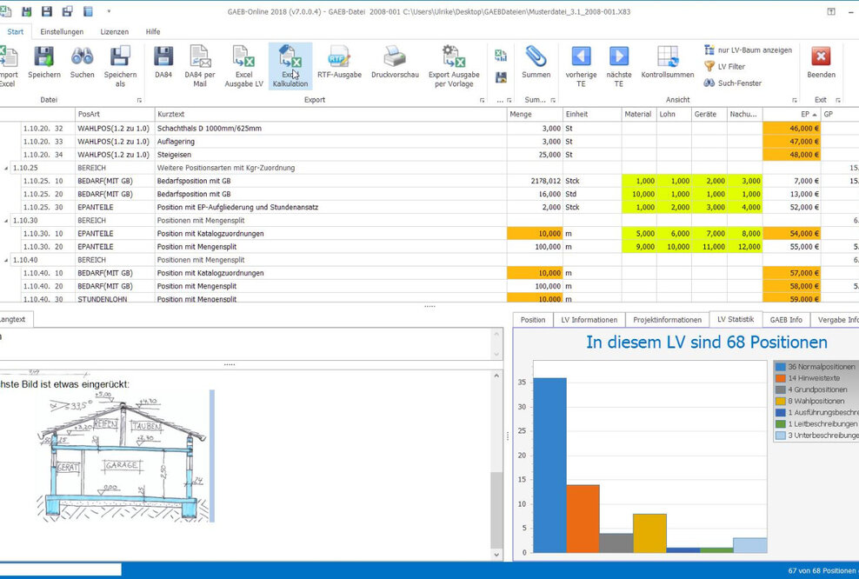859x579 pixels.
Task: Collapse the 1.10.30 BEREICH tree node
Action: pyautogui.click(x=8, y=221)
